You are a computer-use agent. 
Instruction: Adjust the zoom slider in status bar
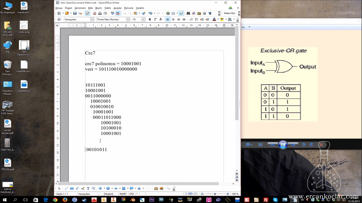point(215,194)
